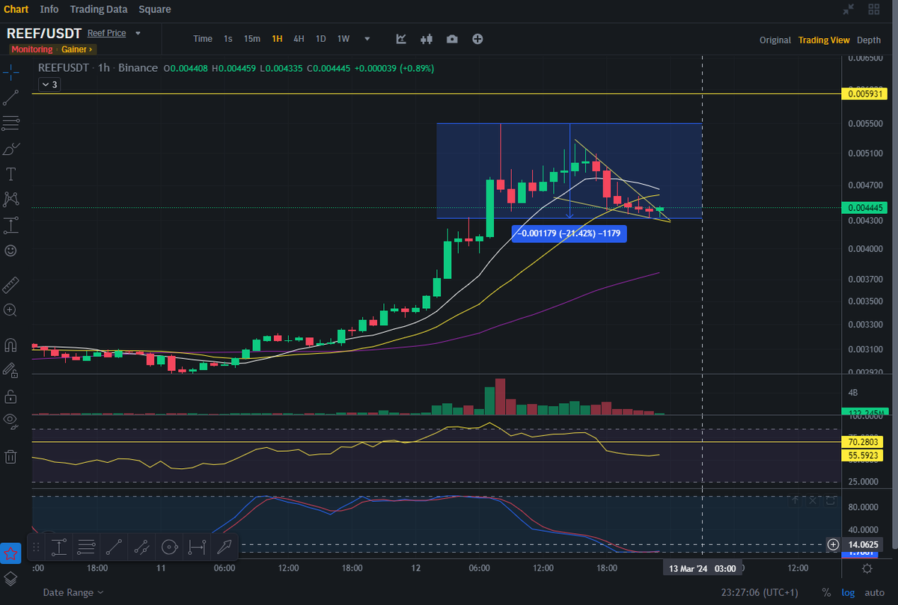
Task: Open the Date Range dropdown
Action: (67, 592)
